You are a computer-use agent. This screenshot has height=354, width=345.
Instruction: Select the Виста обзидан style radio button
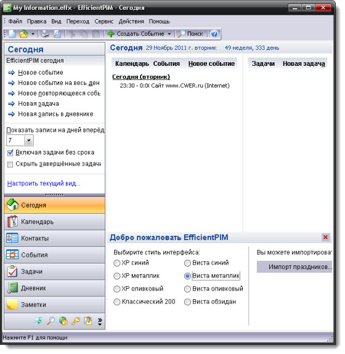(187, 302)
